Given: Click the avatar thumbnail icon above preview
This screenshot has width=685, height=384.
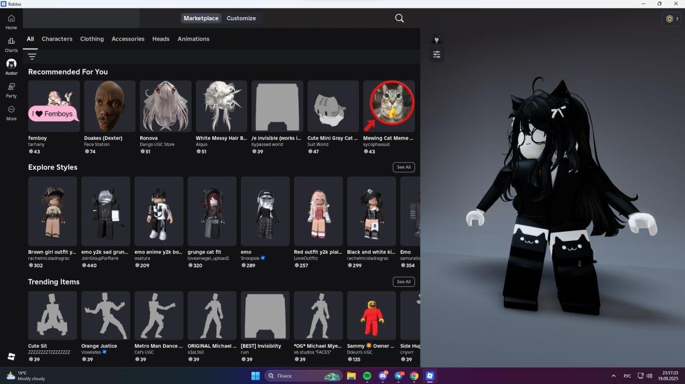Looking at the screenshot, I should tap(437, 39).
